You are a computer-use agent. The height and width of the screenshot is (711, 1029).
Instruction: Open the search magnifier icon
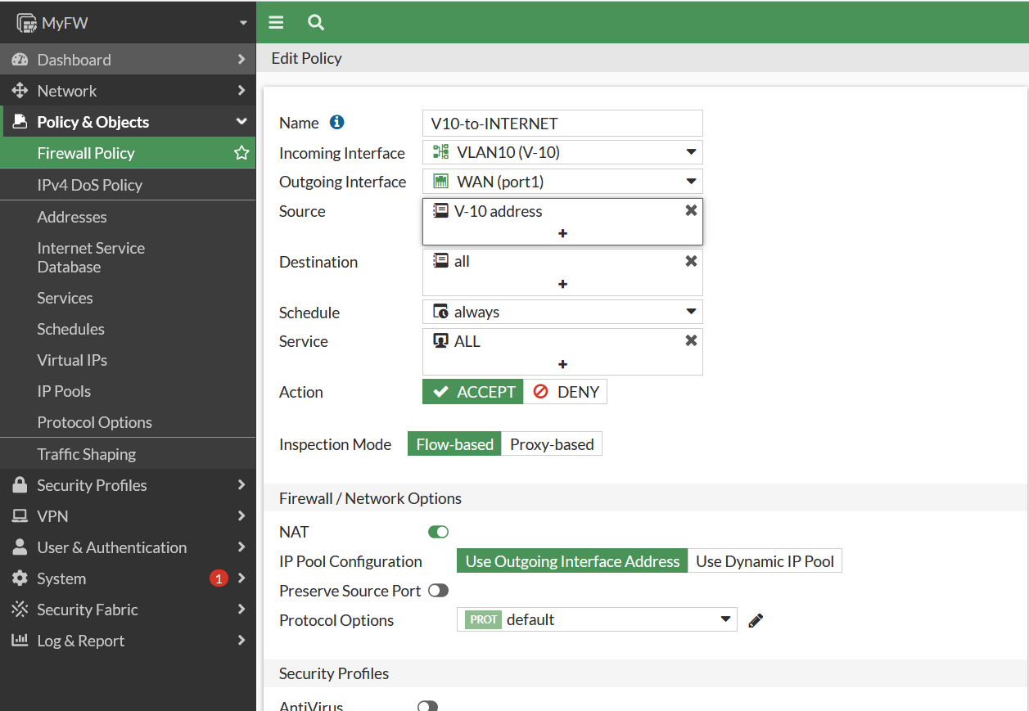[316, 22]
